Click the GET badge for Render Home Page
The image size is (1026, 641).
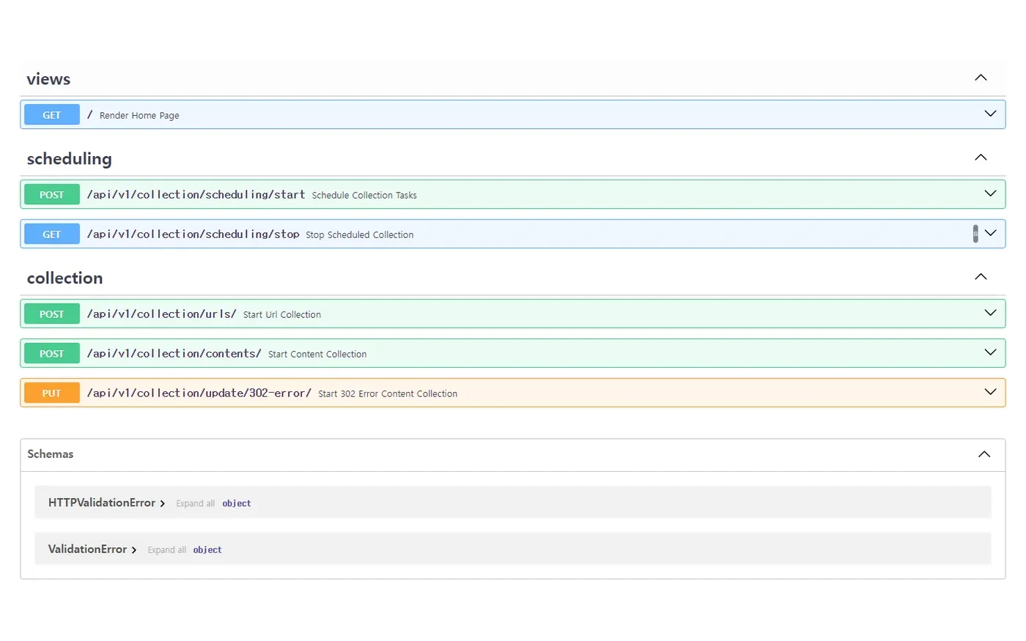52,115
